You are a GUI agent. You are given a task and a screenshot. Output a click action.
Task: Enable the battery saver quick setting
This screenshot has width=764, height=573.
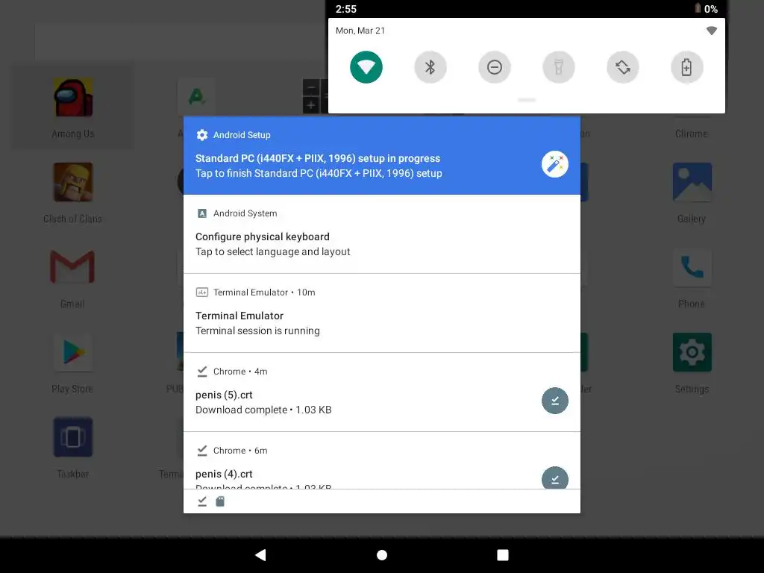tap(687, 67)
